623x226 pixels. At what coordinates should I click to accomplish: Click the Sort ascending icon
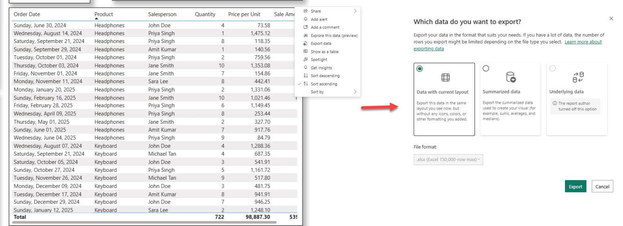305,84
